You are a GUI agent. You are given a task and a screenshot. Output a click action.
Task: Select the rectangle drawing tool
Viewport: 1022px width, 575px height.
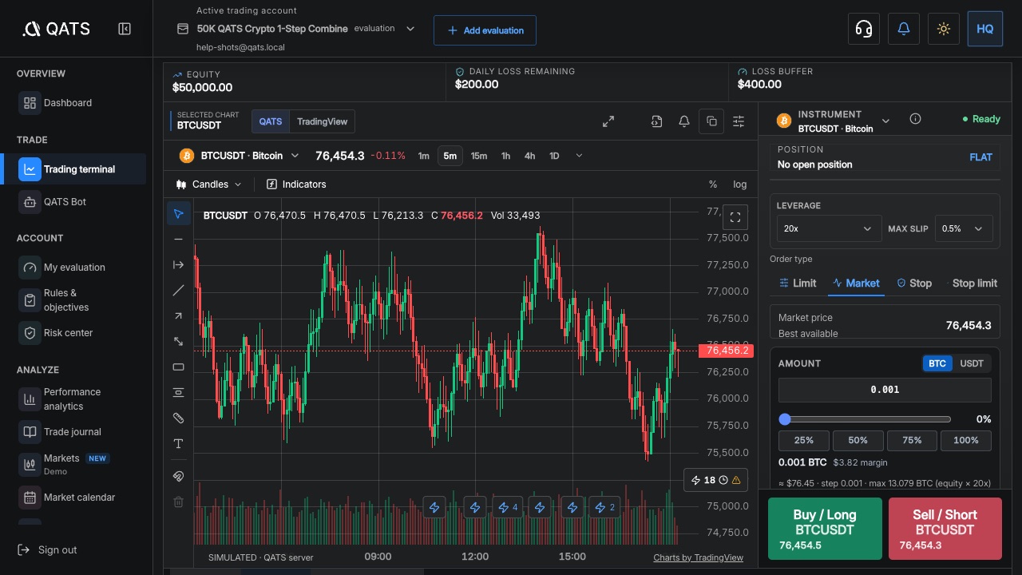(x=178, y=367)
